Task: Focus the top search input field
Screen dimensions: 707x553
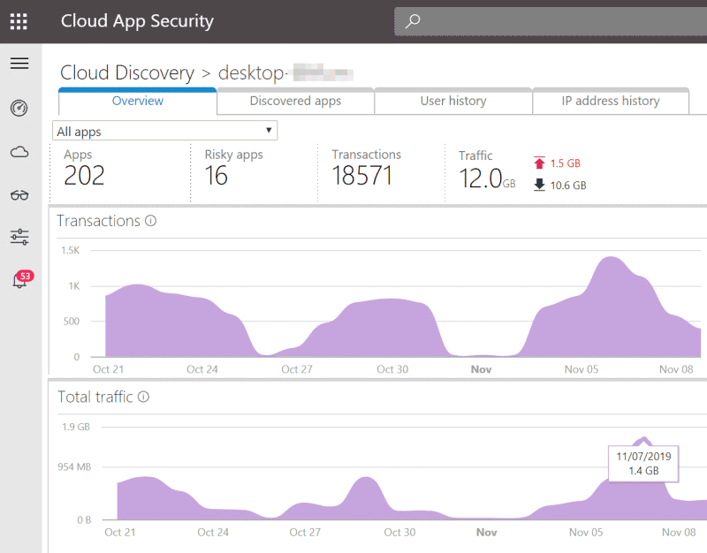Action: click(x=551, y=21)
